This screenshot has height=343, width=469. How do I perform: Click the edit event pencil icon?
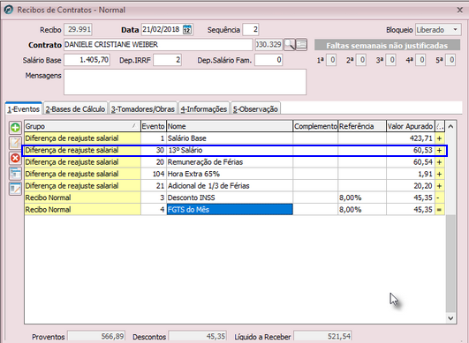[x=15, y=143]
